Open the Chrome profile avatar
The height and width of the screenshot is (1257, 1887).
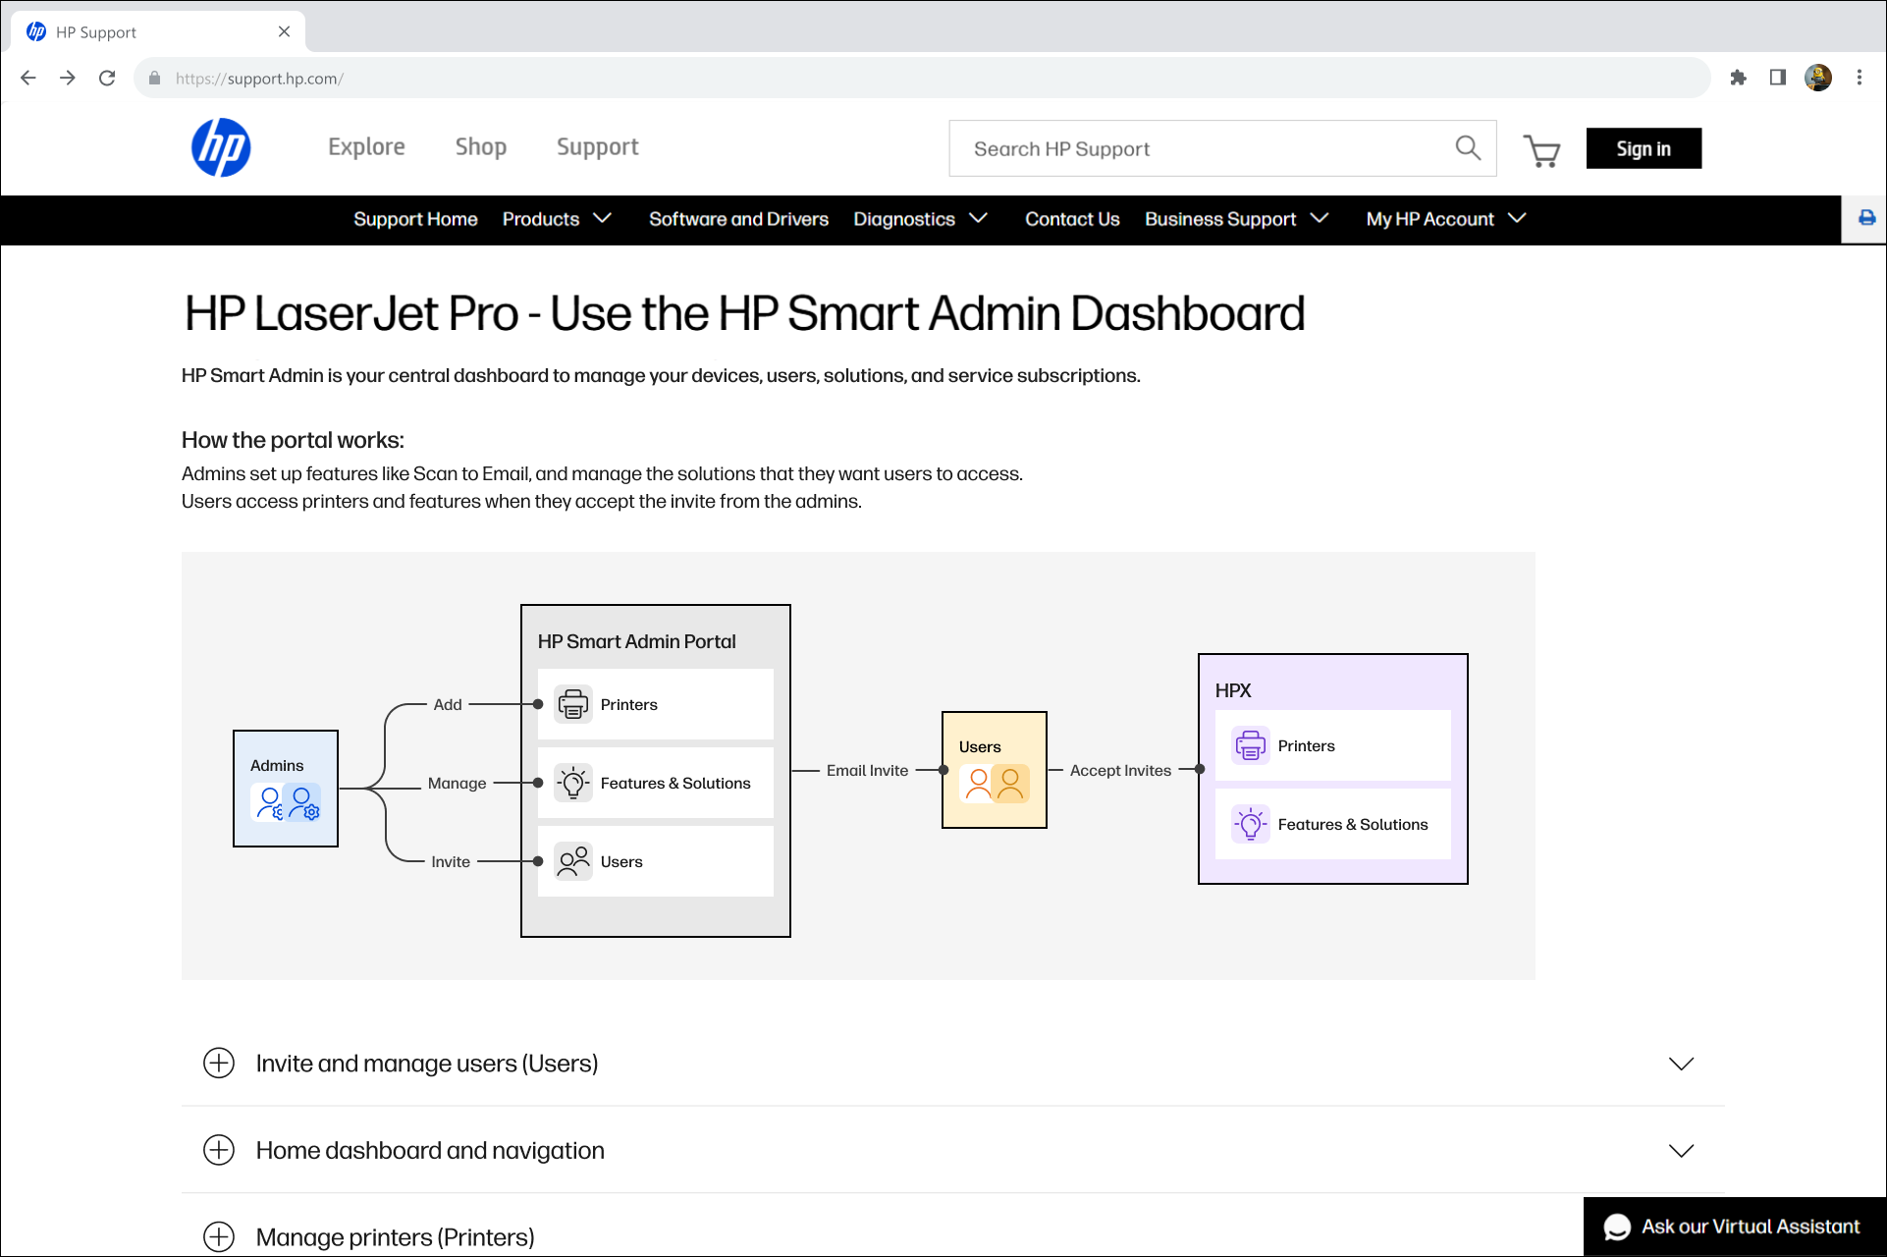click(1817, 78)
